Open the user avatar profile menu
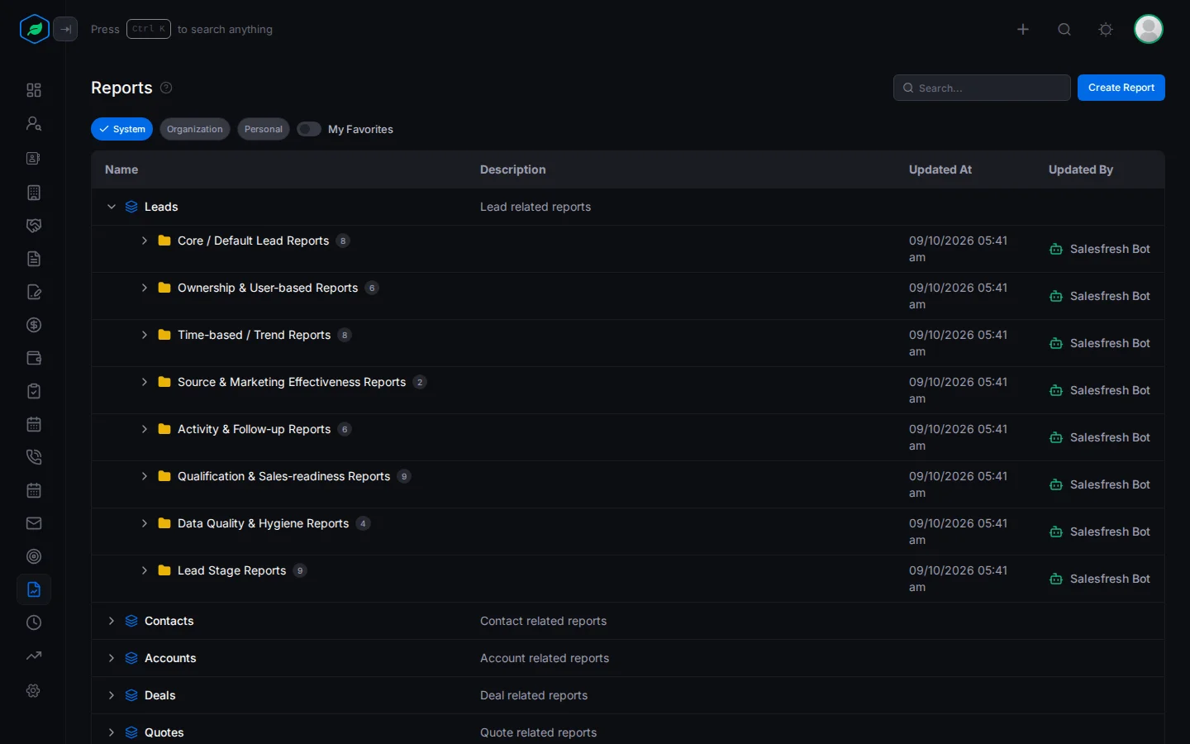Screen dimensions: 1190x744 (1149, 29)
